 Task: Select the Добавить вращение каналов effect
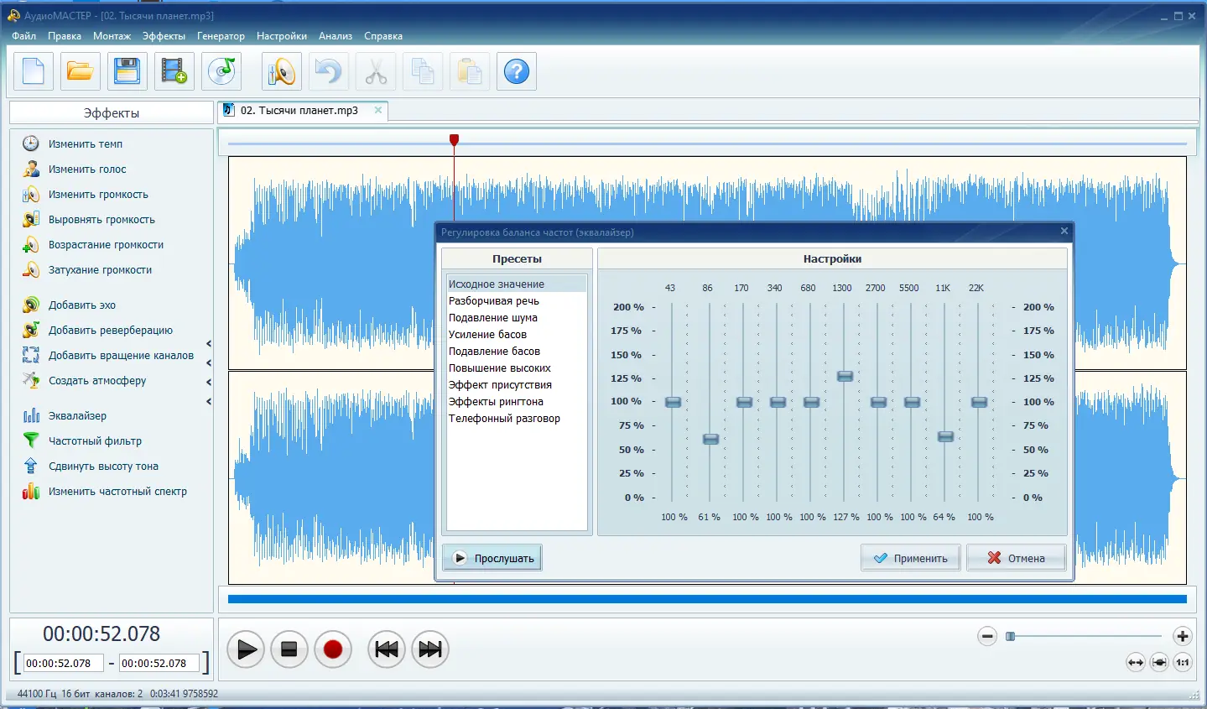click(x=121, y=356)
